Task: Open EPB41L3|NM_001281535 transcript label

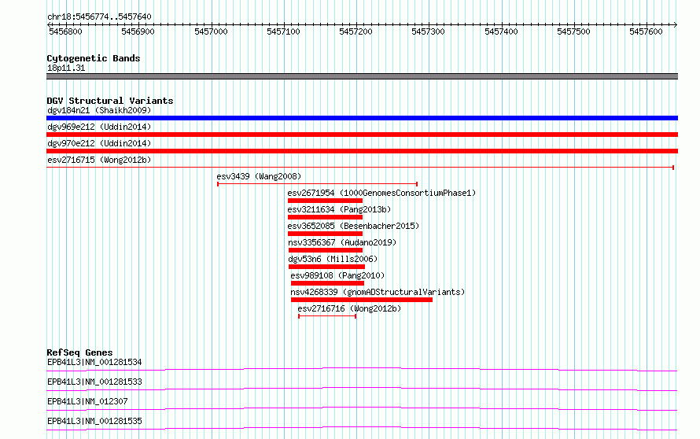Action: pos(94,421)
